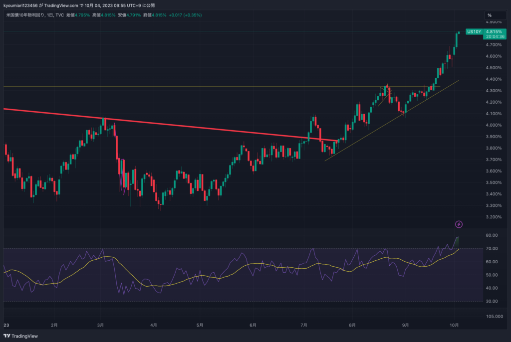Click the 米国債10年物利回り chart title

pyautogui.click(x=25, y=15)
